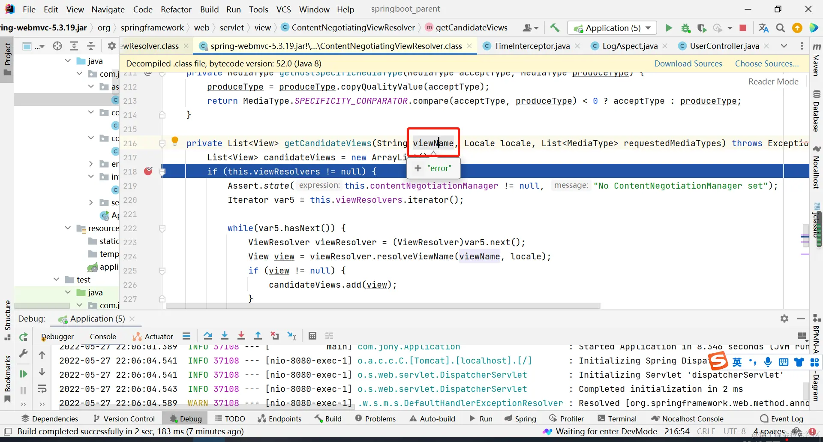Open Search Everywhere magnifier
This screenshot has width=823, height=442.
pyautogui.click(x=781, y=28)
